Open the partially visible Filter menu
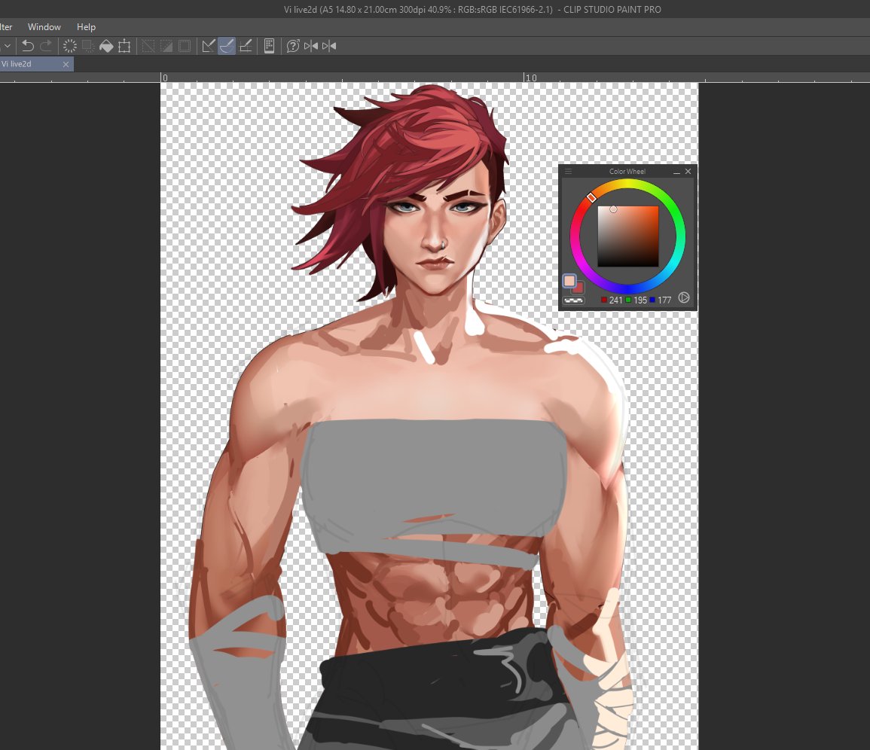 (x=6, y=26)
